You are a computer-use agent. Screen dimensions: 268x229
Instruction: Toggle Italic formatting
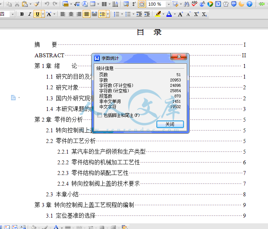pos(30,14)
